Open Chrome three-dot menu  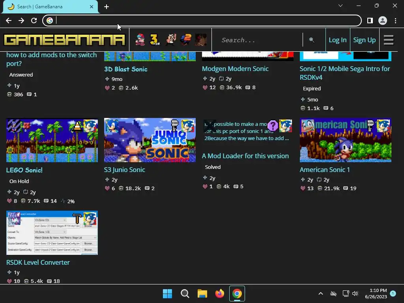(x=395, y=21)
